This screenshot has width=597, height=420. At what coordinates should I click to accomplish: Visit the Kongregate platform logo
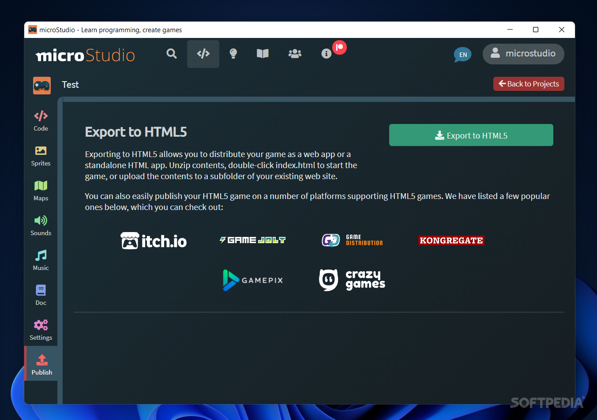click(451, 240)
